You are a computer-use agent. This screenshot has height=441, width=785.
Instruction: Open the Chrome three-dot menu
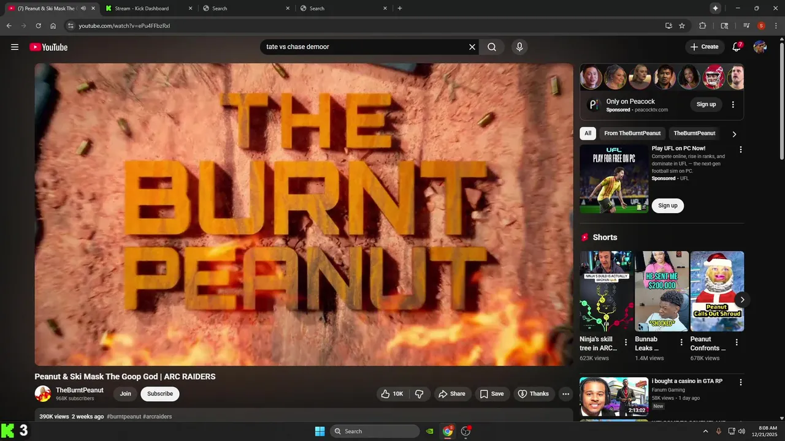click(x=776, y=26)
